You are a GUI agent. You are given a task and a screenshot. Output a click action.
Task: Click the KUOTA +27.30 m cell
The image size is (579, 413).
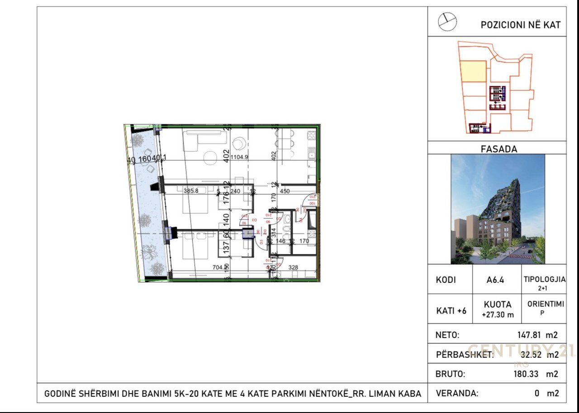[x=497, y=309]
